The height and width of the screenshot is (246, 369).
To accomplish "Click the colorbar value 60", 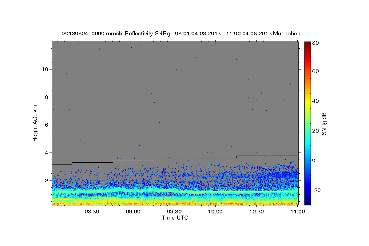I will [x=315, y=71].
